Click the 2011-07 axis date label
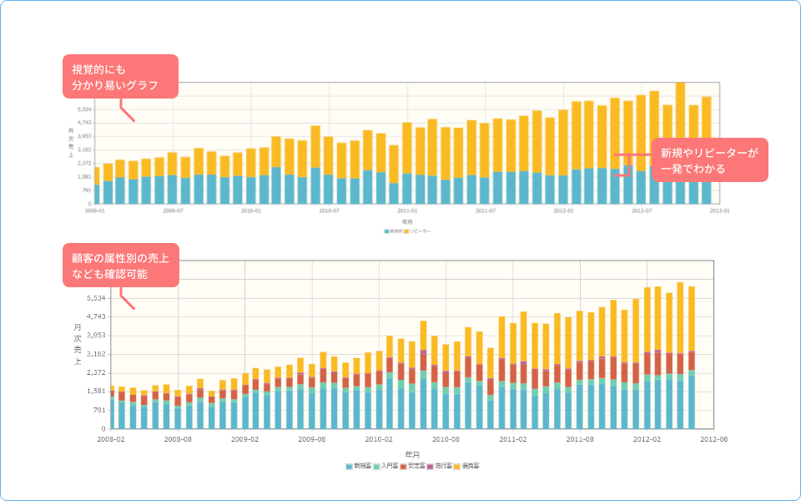The image size is (801, 501). pyautogui.click(x=486, y=210)
